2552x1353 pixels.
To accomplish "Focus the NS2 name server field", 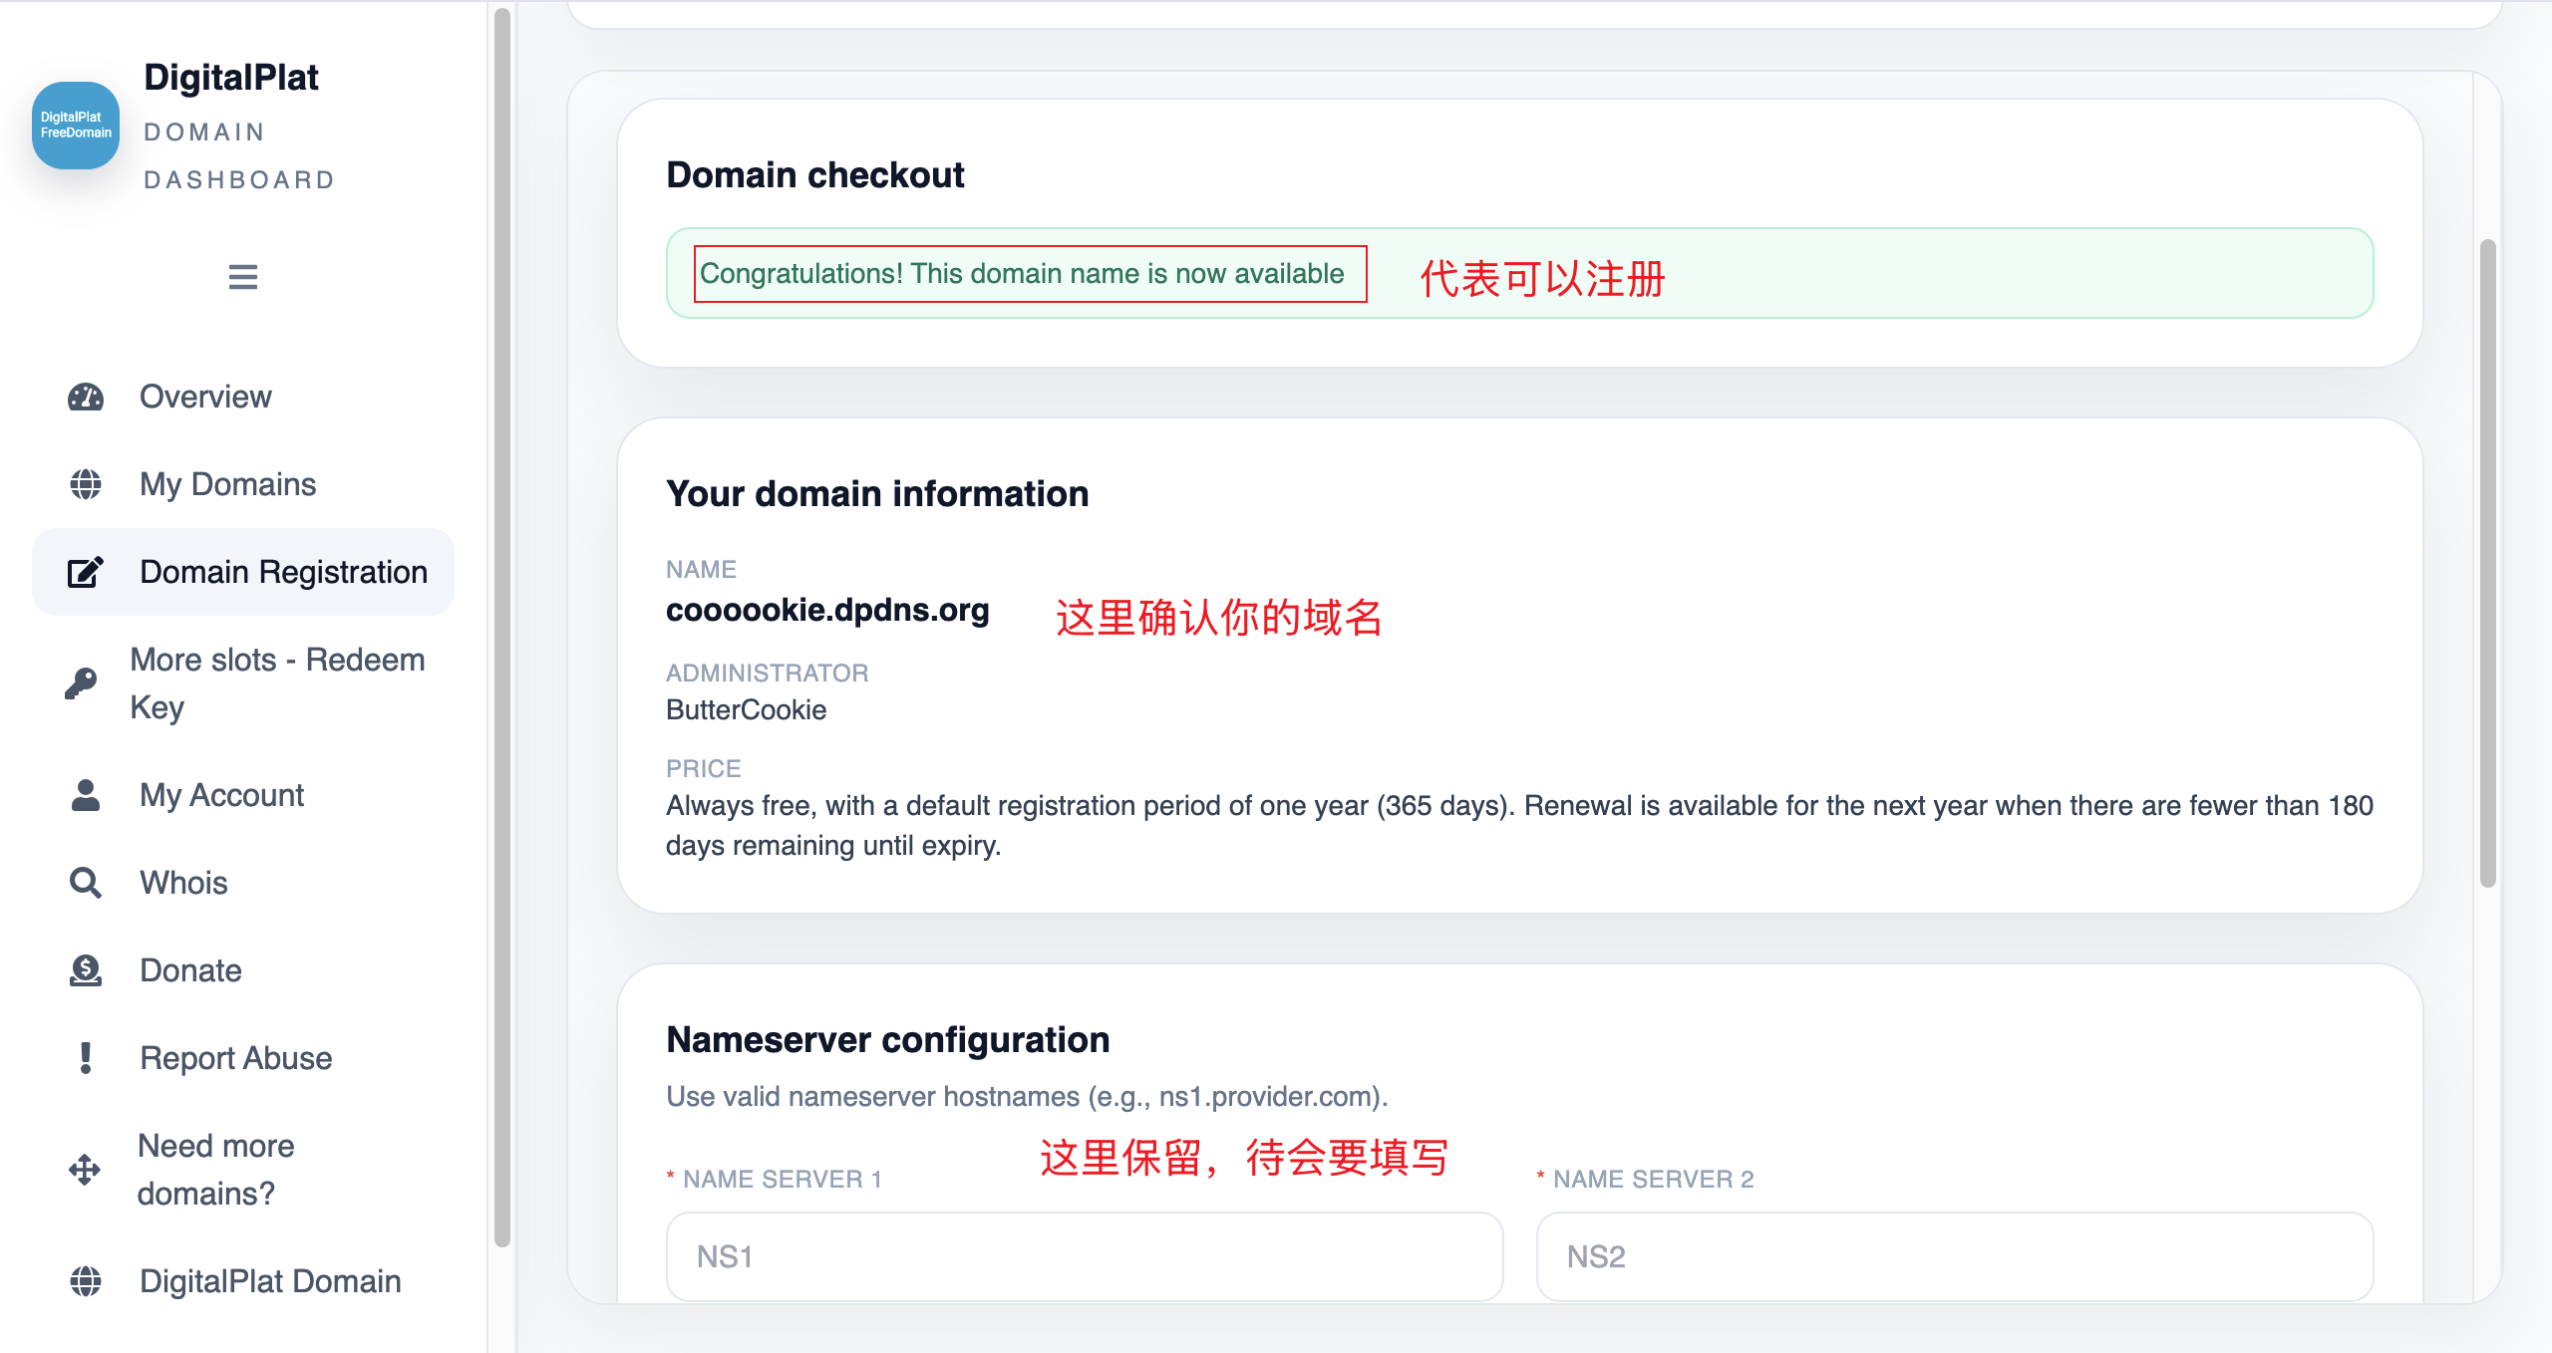I will (x=1954, y=1257).
